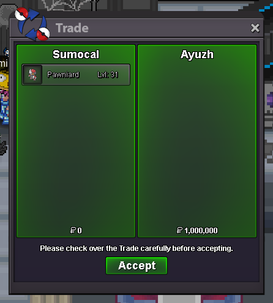Click the Sumocal player name

(76, 54)
